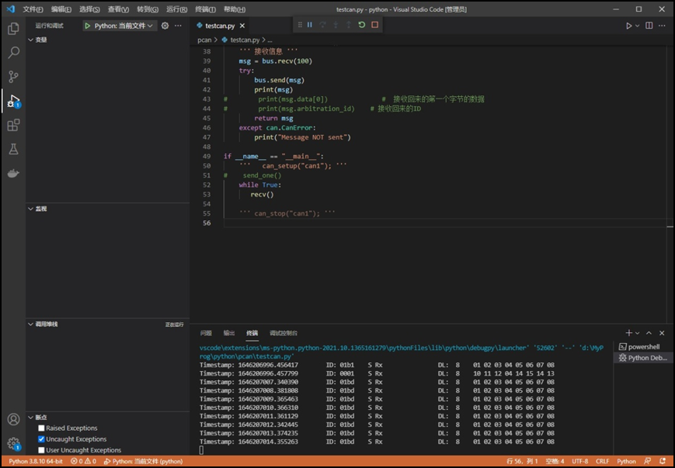This screenshot has height=468, width=675.
Task: Open the Explorer view in activity bar
Action: [x=13, y=29]
